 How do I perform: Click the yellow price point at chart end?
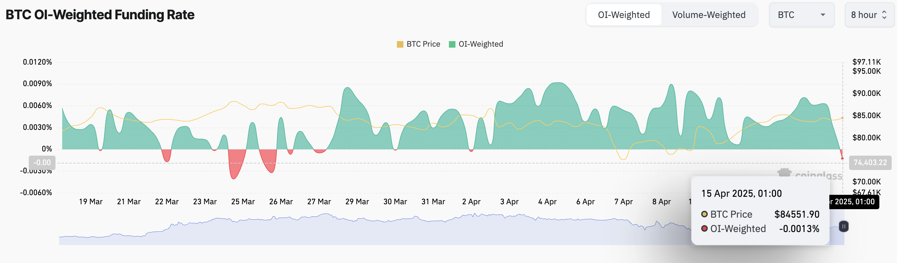pyautogui.click(x=842, y=118)
